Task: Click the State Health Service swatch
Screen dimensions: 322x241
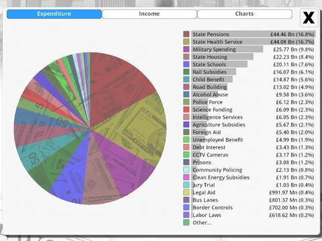Action: tap(186, 42)
